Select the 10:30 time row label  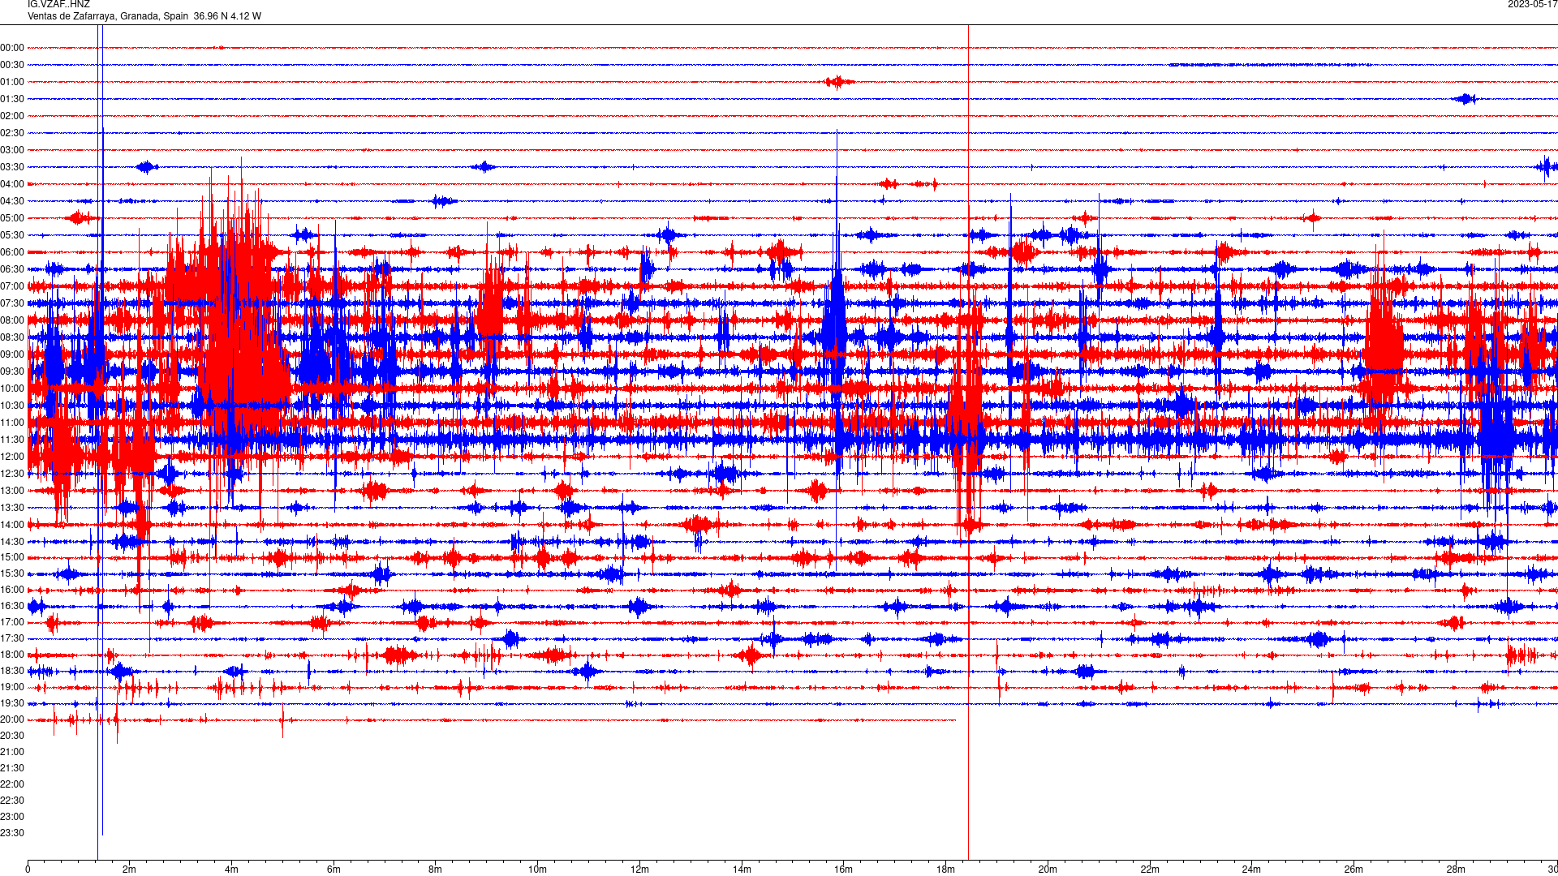(12, 406)
